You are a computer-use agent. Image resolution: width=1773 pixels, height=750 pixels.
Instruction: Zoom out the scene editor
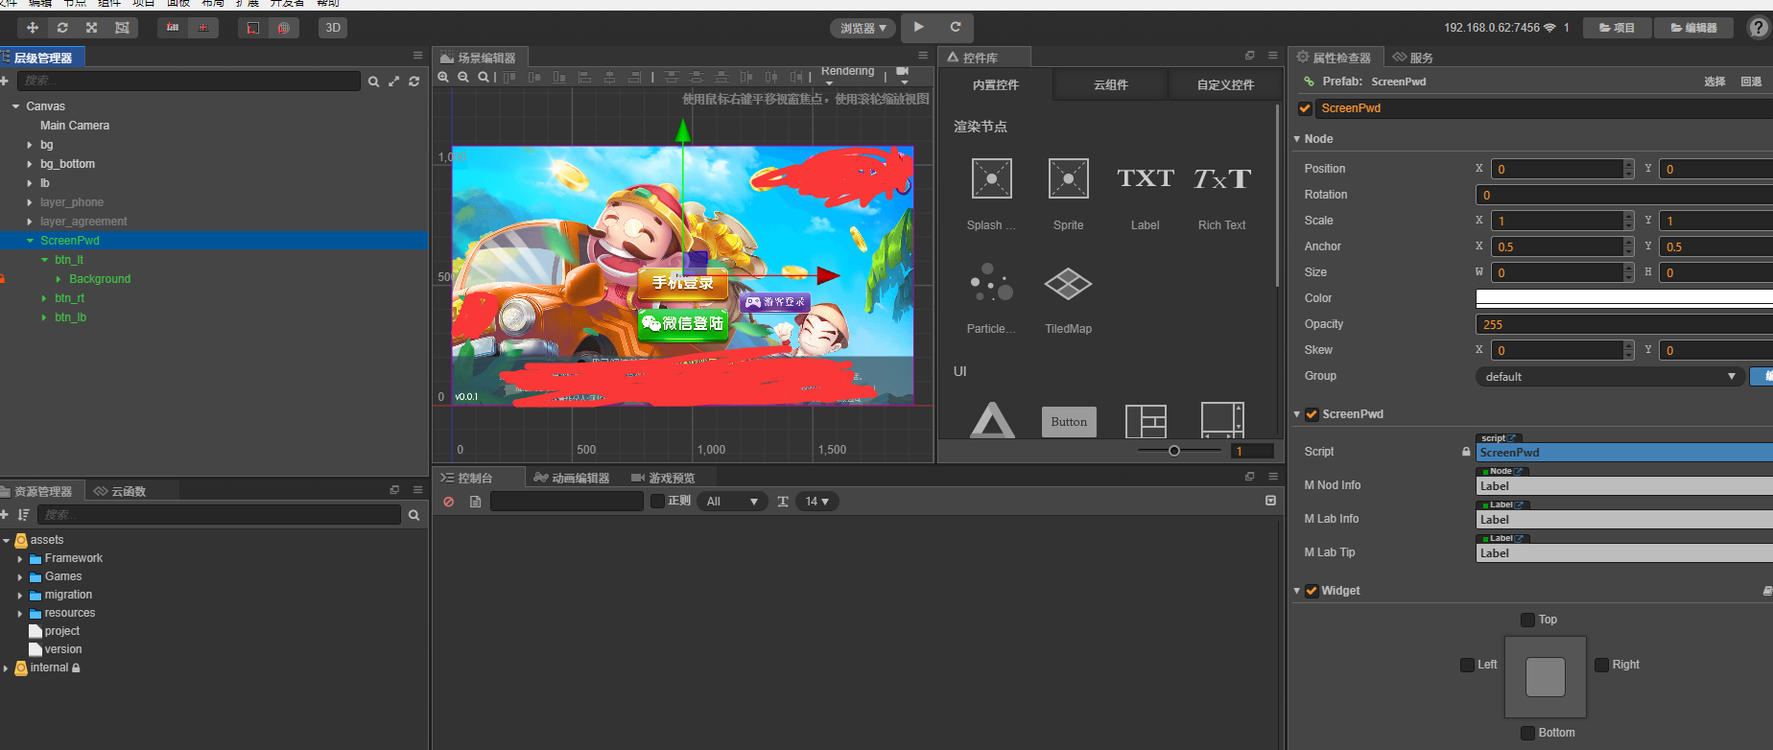(463, 77)
